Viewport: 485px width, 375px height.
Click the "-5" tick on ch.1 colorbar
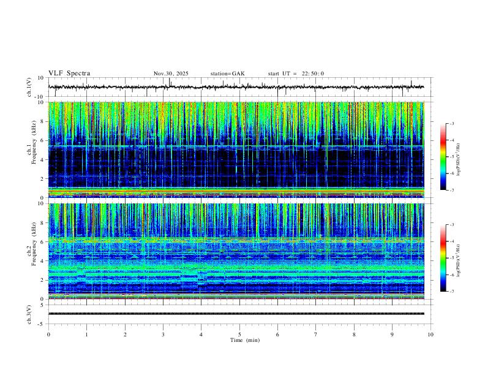(x=452, y=157)
